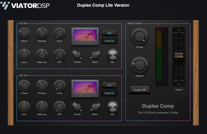Click the HPF knob in Unit Two
The width and height of the screenshot is (207, 134).
(59, 107)
